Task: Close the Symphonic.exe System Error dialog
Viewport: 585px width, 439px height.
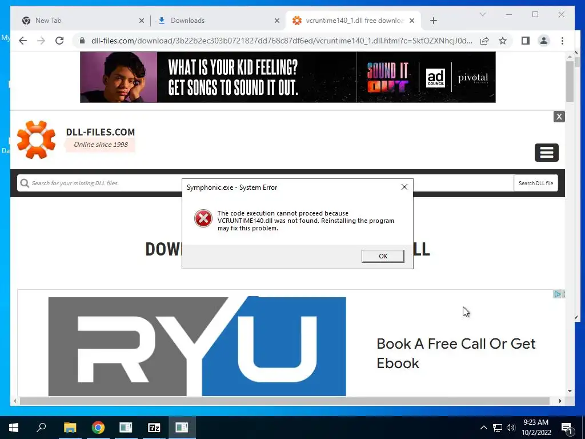Action: coord(404,187)
